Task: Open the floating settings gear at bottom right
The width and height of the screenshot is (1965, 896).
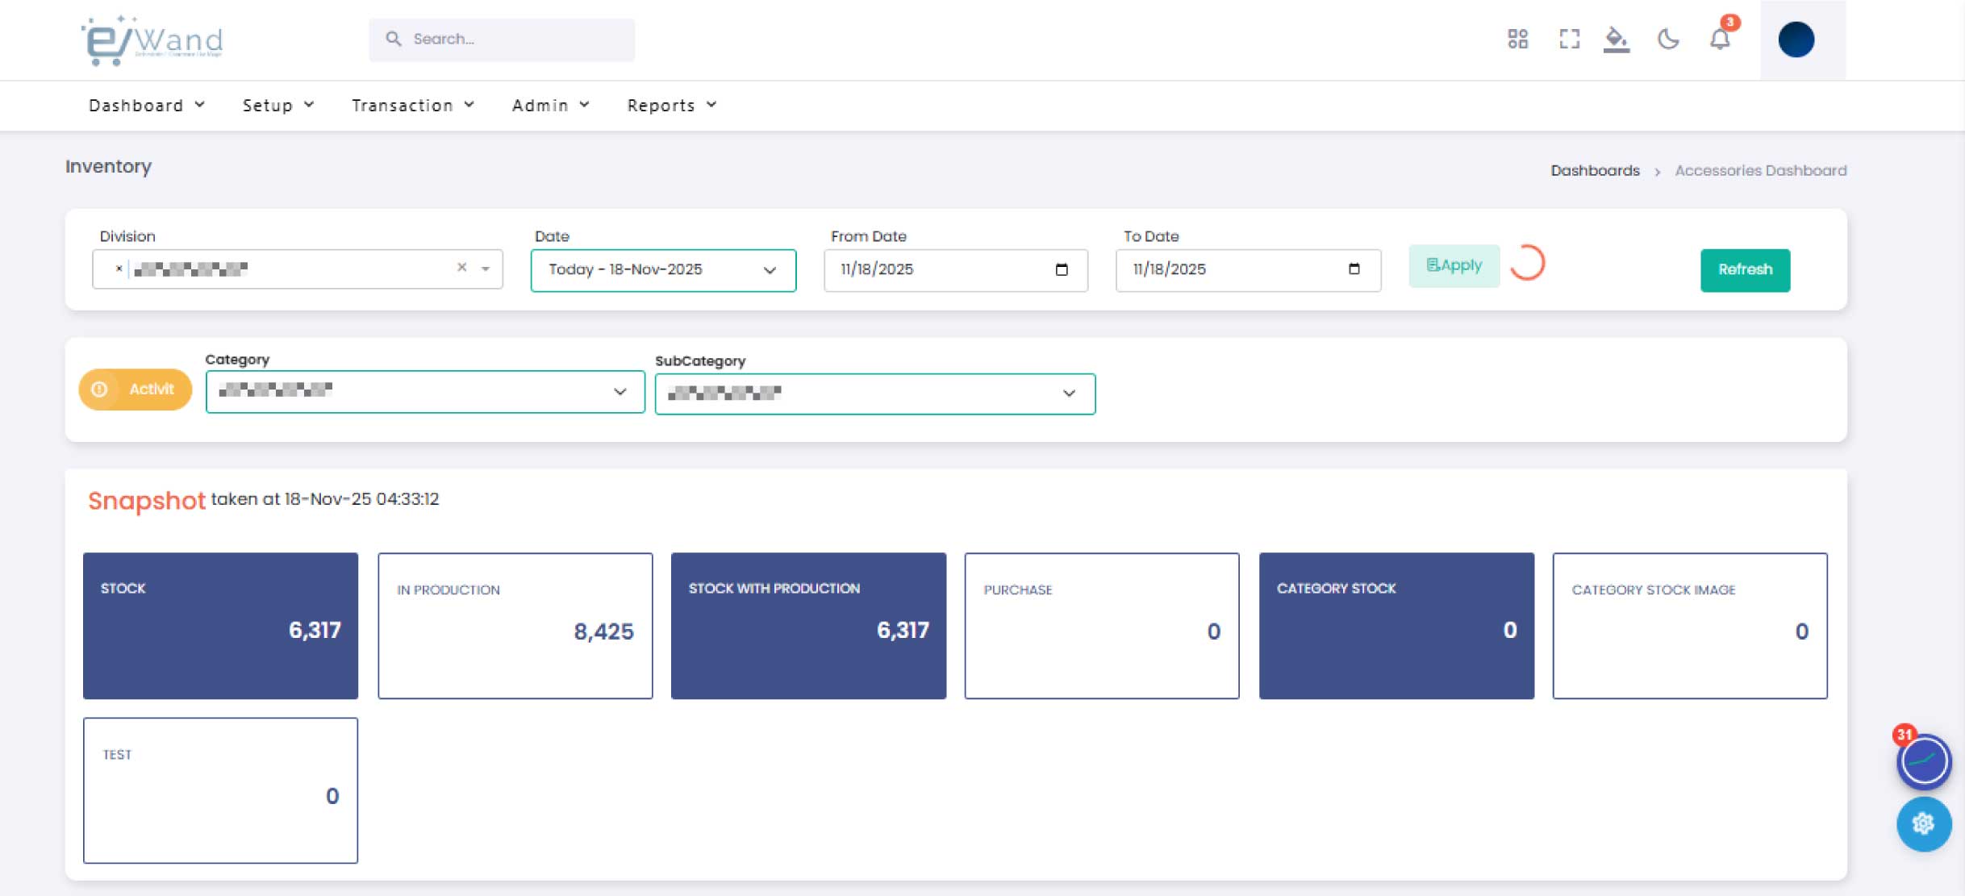Action: coord(1923,823)
